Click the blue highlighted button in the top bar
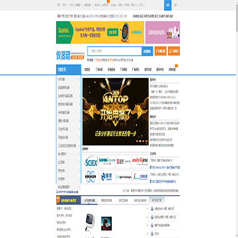Viewport: 238px width, 238px height. click(168, 5)
